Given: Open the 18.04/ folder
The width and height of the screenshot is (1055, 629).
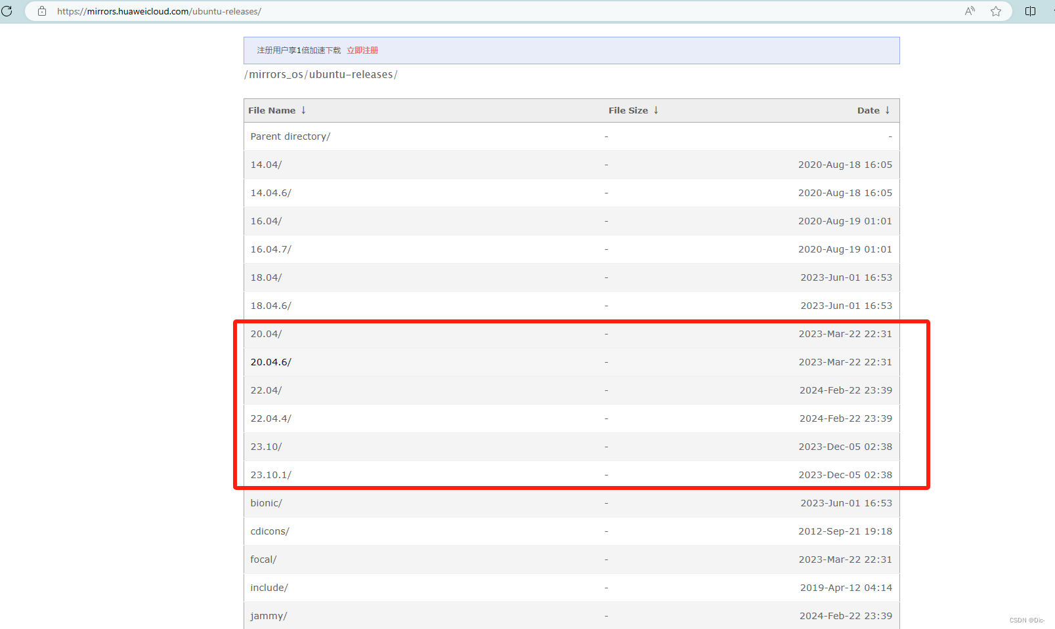Looking at the screenshot, I should pyautogui.click(x=266, y=277).
